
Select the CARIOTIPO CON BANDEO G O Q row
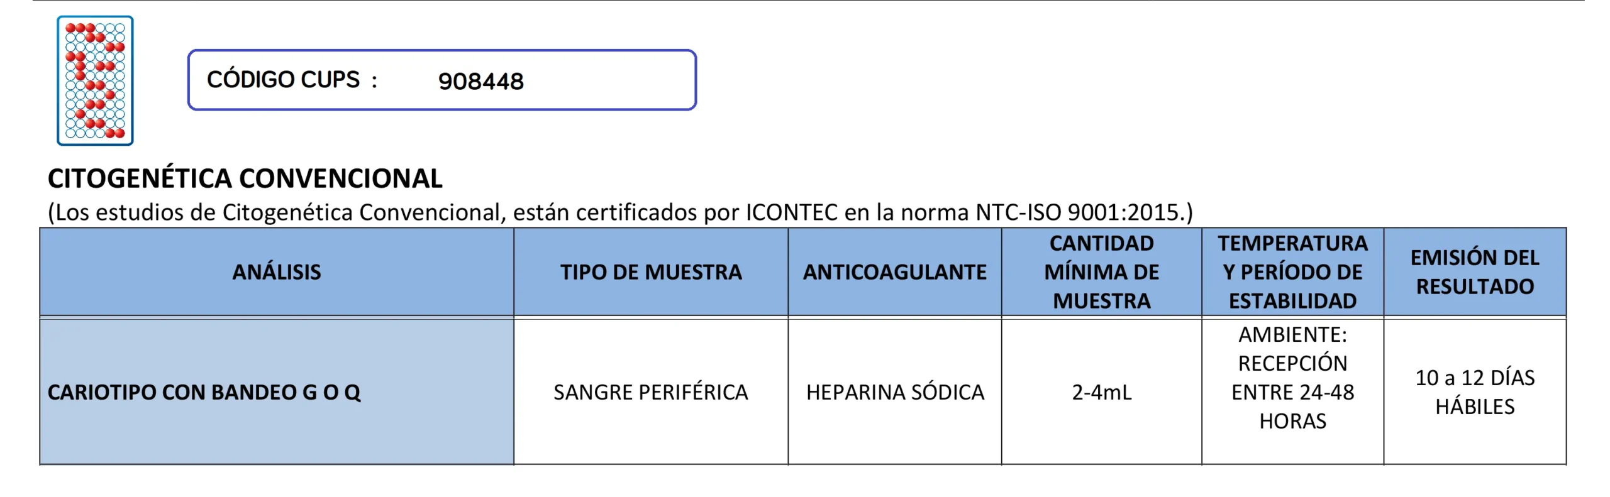[204, 392]
